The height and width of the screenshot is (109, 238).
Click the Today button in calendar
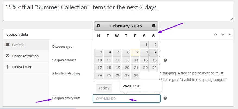(x=104, y=88)
